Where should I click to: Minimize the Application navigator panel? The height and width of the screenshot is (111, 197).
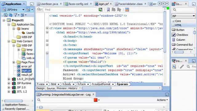tap(32, 4)
